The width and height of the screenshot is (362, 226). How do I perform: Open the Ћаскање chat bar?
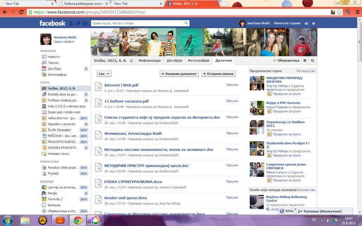(x=324, y=211)
